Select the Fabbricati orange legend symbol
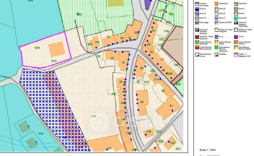 tap(217, 4)
